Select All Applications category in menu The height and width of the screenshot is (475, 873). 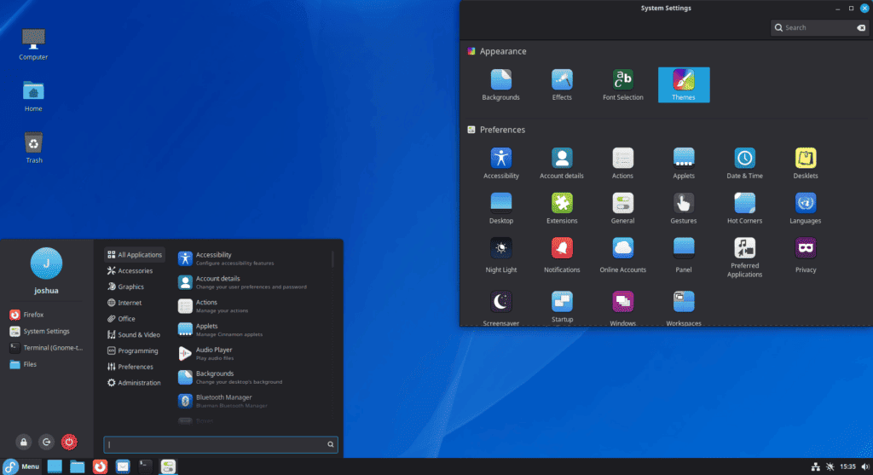[x=134, y=254]
